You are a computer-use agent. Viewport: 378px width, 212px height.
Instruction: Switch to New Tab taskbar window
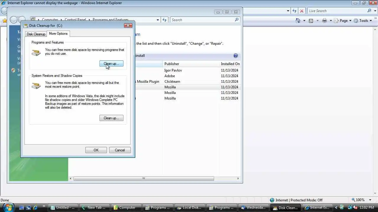click(x=95, y=208)
